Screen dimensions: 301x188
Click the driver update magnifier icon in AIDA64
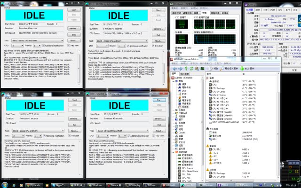click(222, 69)
